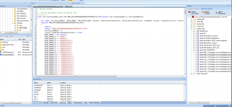The width and height of the screenshot is (232, 107).
Task: Click the red SWF icon at Export tree root
Action: click(193, 17)
